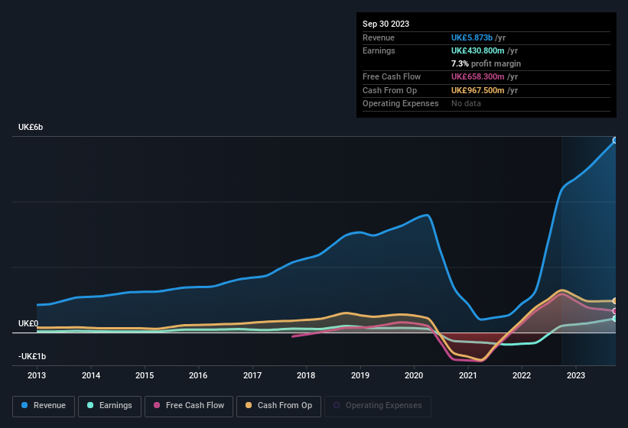The width and height of the screenshot is (628, 428).
Task: Toggle Cash From Op legend item
Action: [280, 406]
